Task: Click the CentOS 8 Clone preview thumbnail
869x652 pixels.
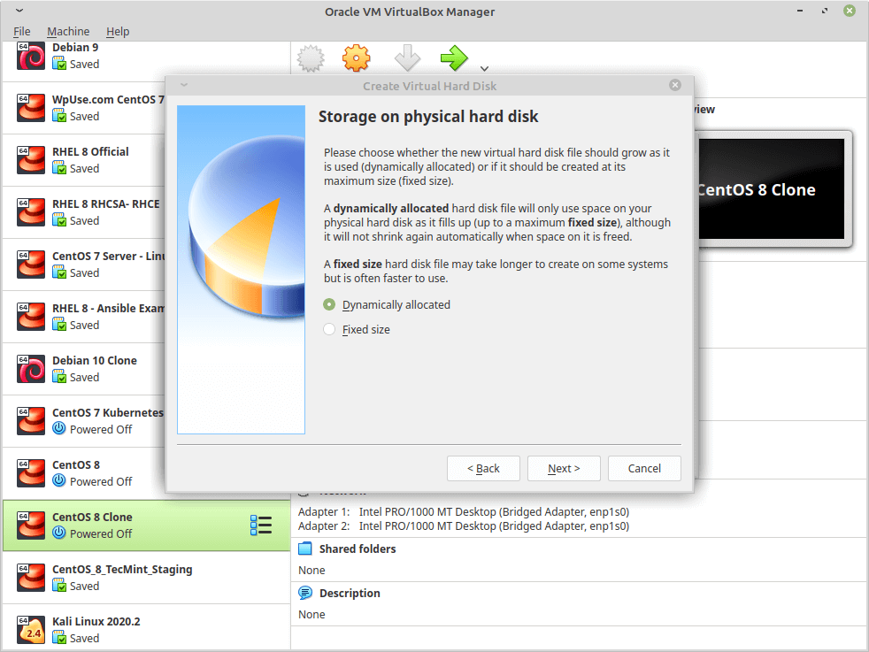Action: pos(772,189)
